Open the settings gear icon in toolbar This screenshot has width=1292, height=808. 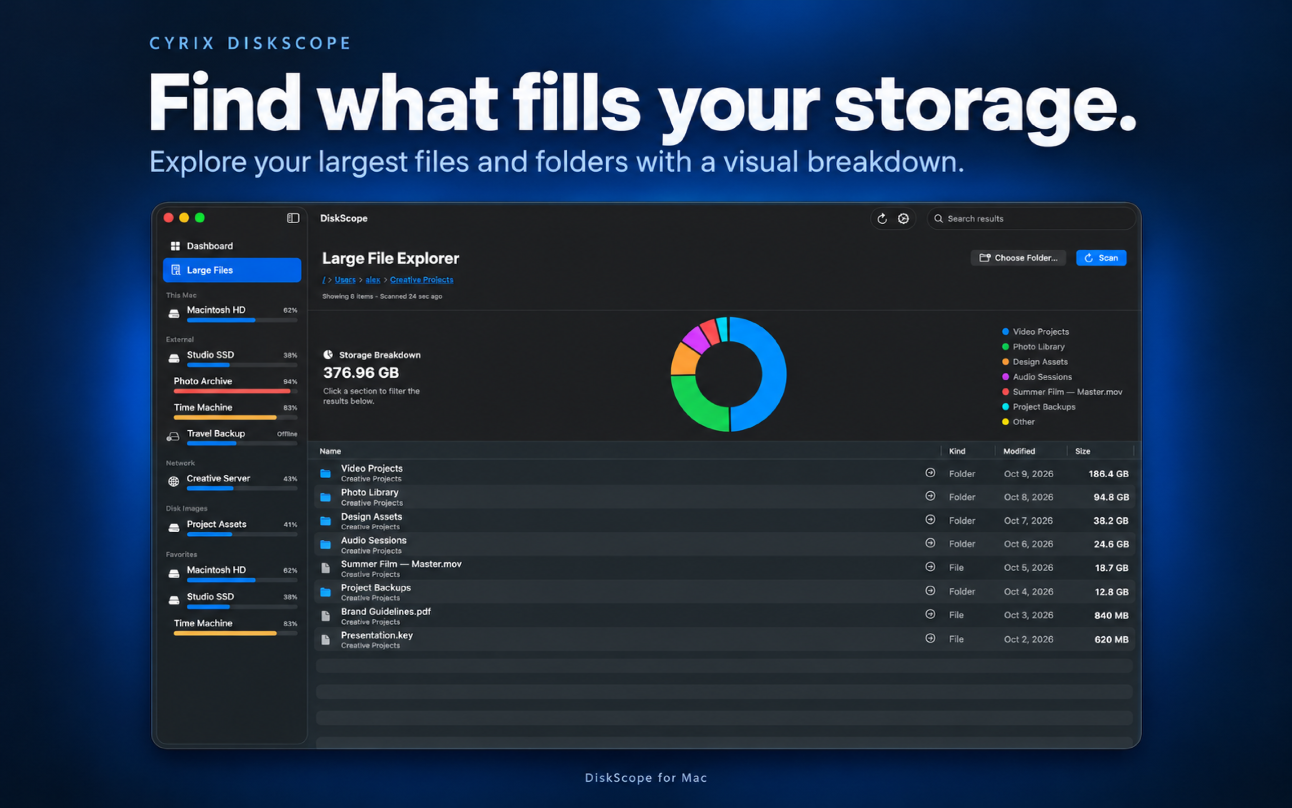coord(903,219)
